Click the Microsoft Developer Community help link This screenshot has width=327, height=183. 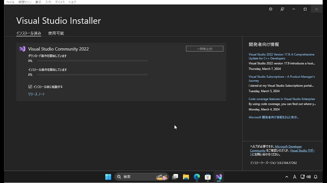pyautogui.click(x=289, y=146)
